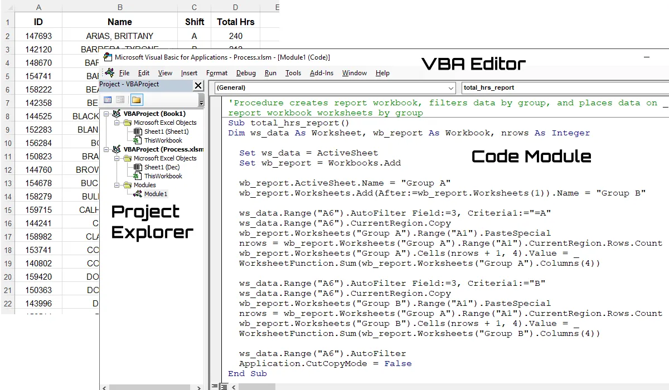Click Module1 module icon in tree
The width and height of the screenshot is (669, 390).
(x=139, y=194)
